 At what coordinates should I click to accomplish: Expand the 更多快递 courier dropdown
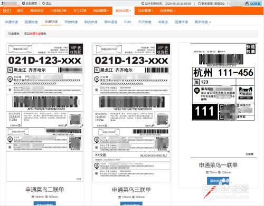[203, 22]
